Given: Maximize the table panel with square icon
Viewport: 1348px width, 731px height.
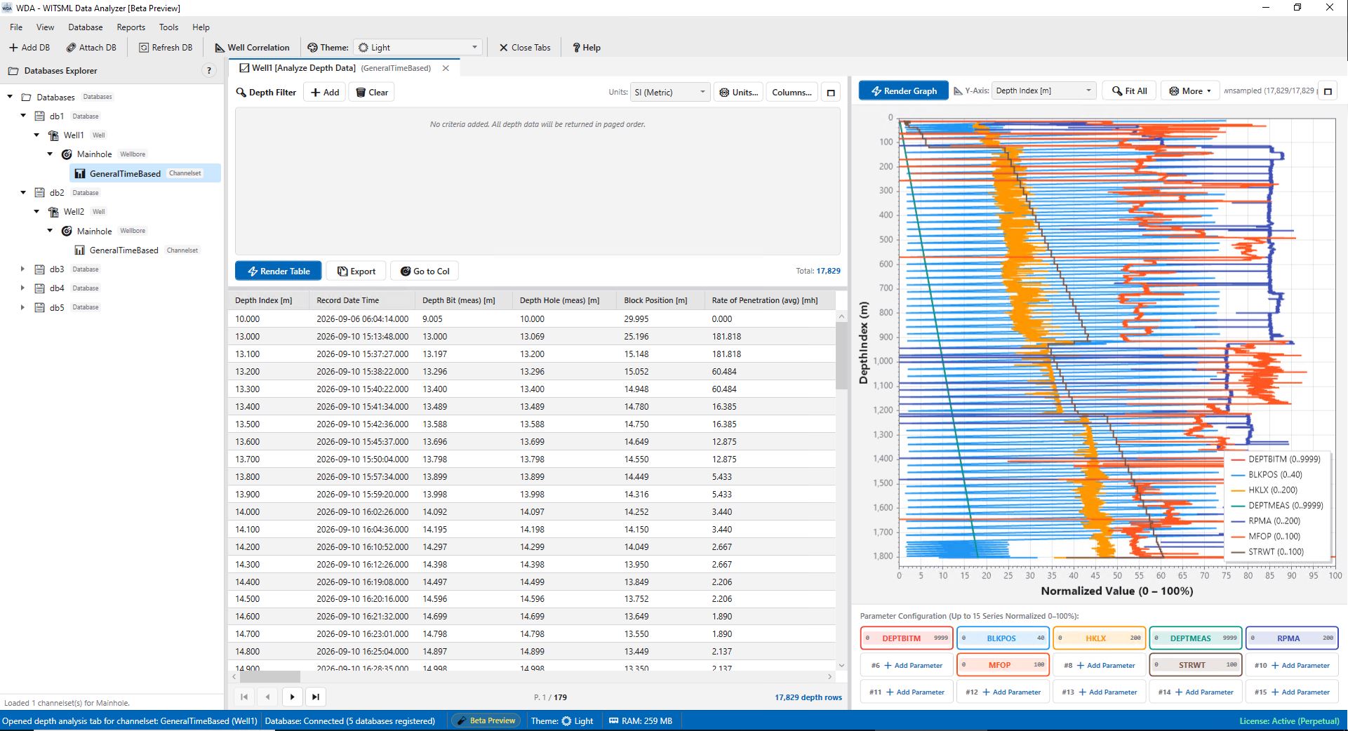Looking at the screenshot, I should 831,93.
